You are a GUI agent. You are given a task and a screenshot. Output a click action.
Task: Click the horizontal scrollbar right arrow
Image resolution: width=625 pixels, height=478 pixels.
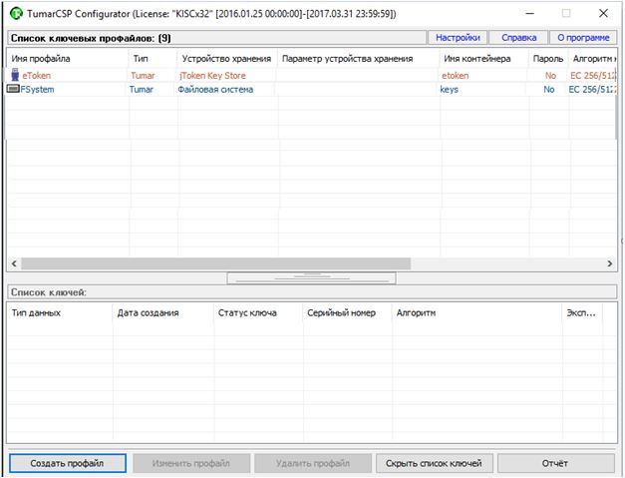tap(610, 262)
